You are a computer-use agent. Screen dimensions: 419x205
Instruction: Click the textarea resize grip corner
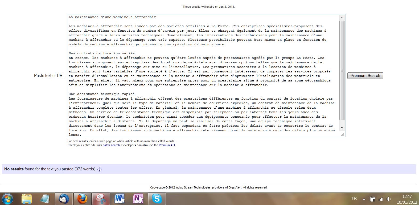click(x=343, y=135)
